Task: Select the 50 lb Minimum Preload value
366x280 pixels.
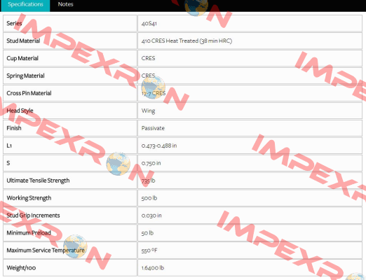Action: [x=147, y=233]
